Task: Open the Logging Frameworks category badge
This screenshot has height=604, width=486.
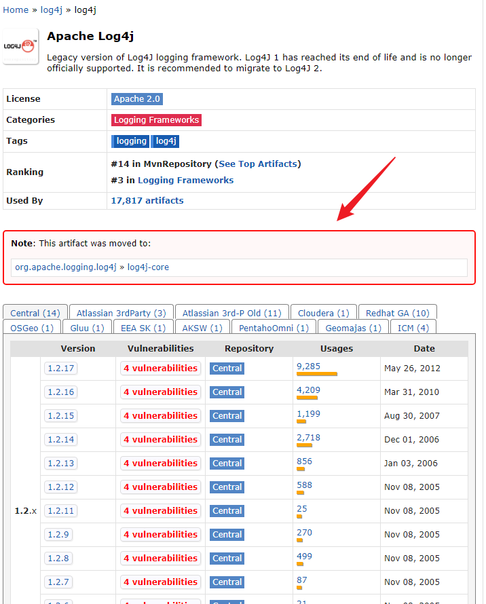Action: click(x=157, y=120)
